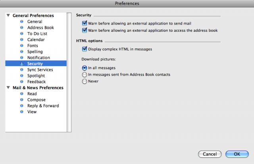Viewport: 254px width, 164px height.
Task: Click the sidebar list scrollbar track
Action: (69, 72)
